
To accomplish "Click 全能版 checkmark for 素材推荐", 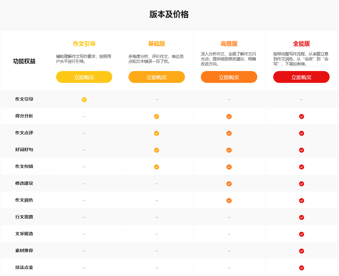I will tap(301, 251).
